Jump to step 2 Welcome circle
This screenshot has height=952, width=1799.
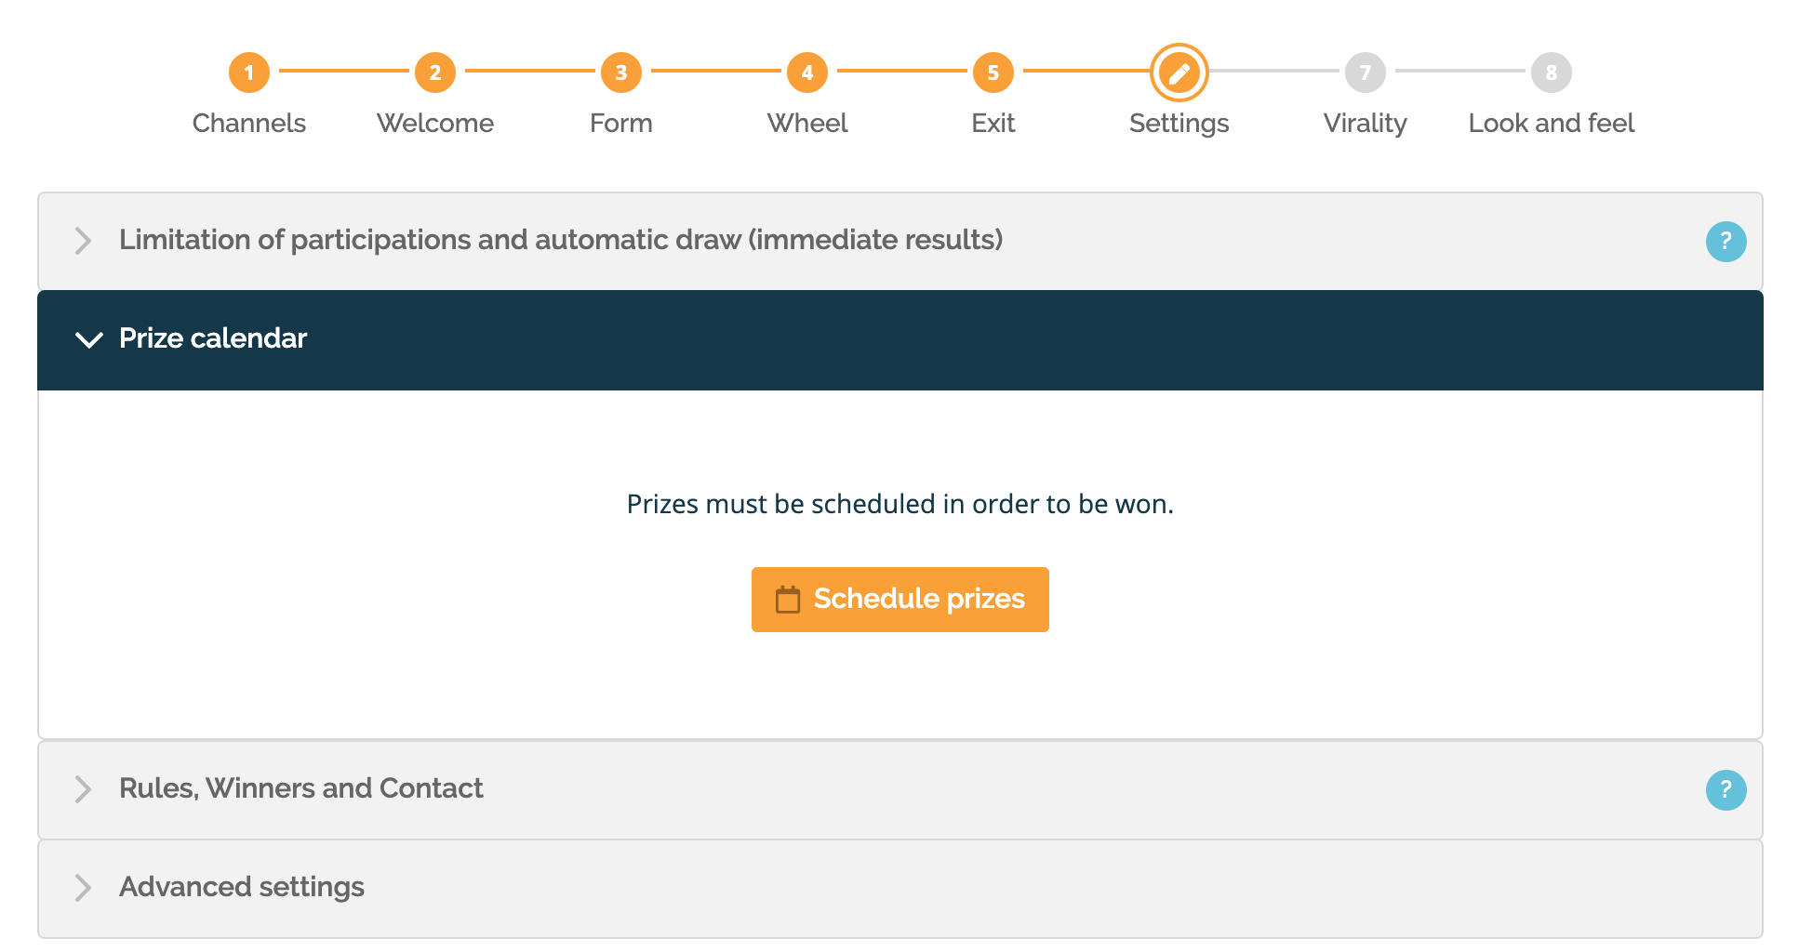[x=435, y=73]
